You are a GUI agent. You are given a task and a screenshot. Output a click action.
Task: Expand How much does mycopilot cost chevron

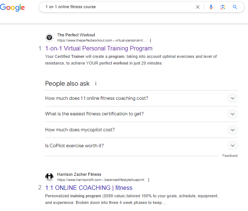pyautogui.click(x=232, y=130)
